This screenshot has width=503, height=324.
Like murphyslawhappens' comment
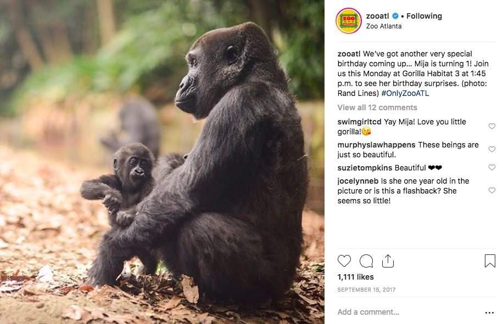[x=492, y=149]
